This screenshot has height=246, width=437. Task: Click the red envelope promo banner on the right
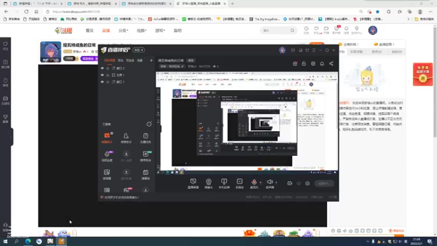(423, 74)
